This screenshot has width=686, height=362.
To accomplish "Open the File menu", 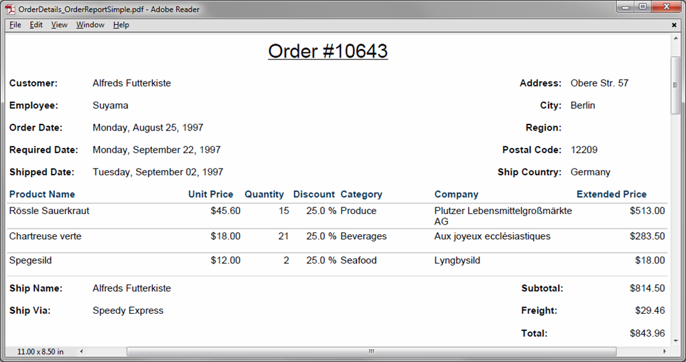I will tap(15, 25).
